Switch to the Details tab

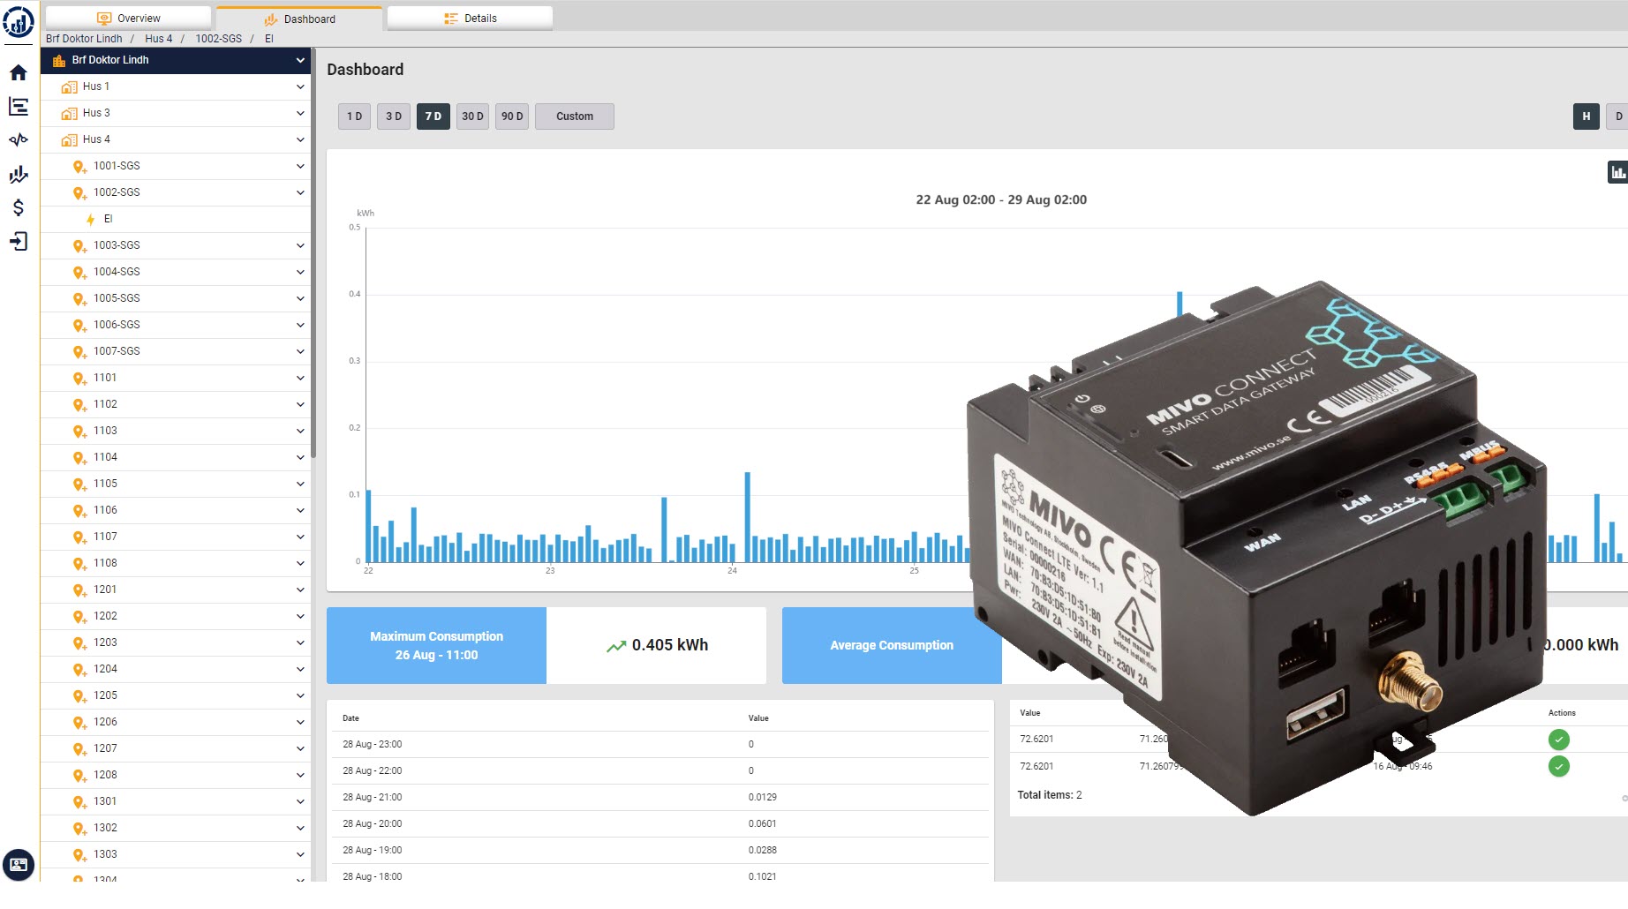(471, 19)
